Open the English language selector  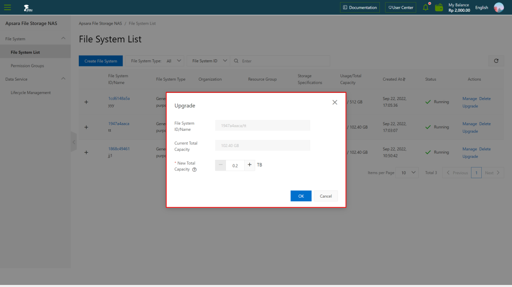click(x=481, y=8)
